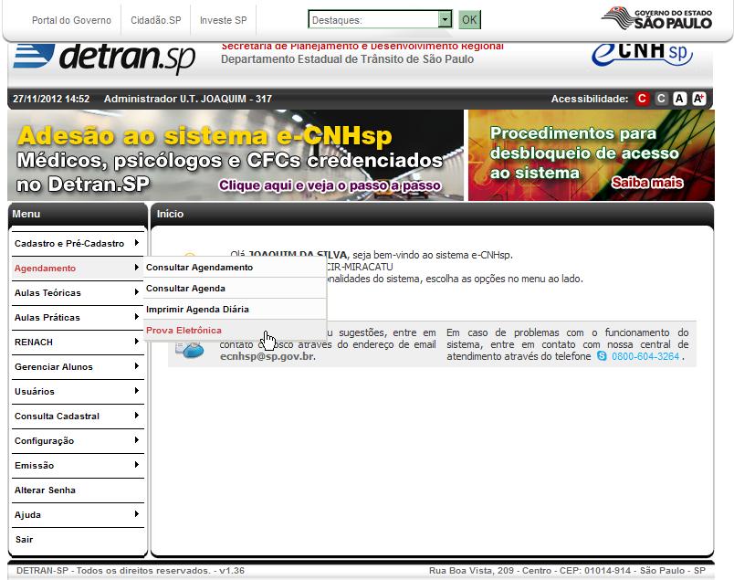This screenshot has height=580, width=734.
Task: Select Consultar Agenda submenu item
Action: [x=235, y=288]
